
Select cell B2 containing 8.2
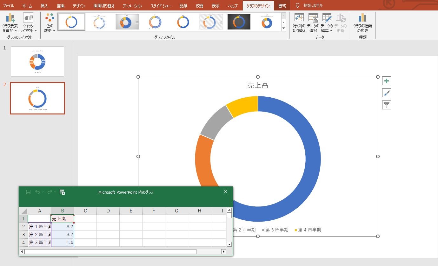click(x=63, y=227)
